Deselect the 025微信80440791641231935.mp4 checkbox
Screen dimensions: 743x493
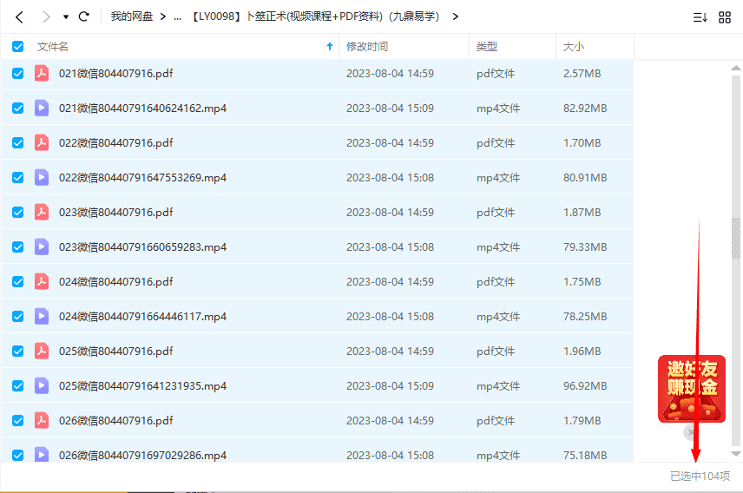point(18,386)
